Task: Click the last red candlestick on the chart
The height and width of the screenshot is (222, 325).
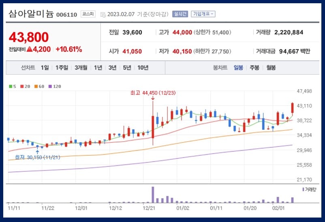Action: pos(293,109)
